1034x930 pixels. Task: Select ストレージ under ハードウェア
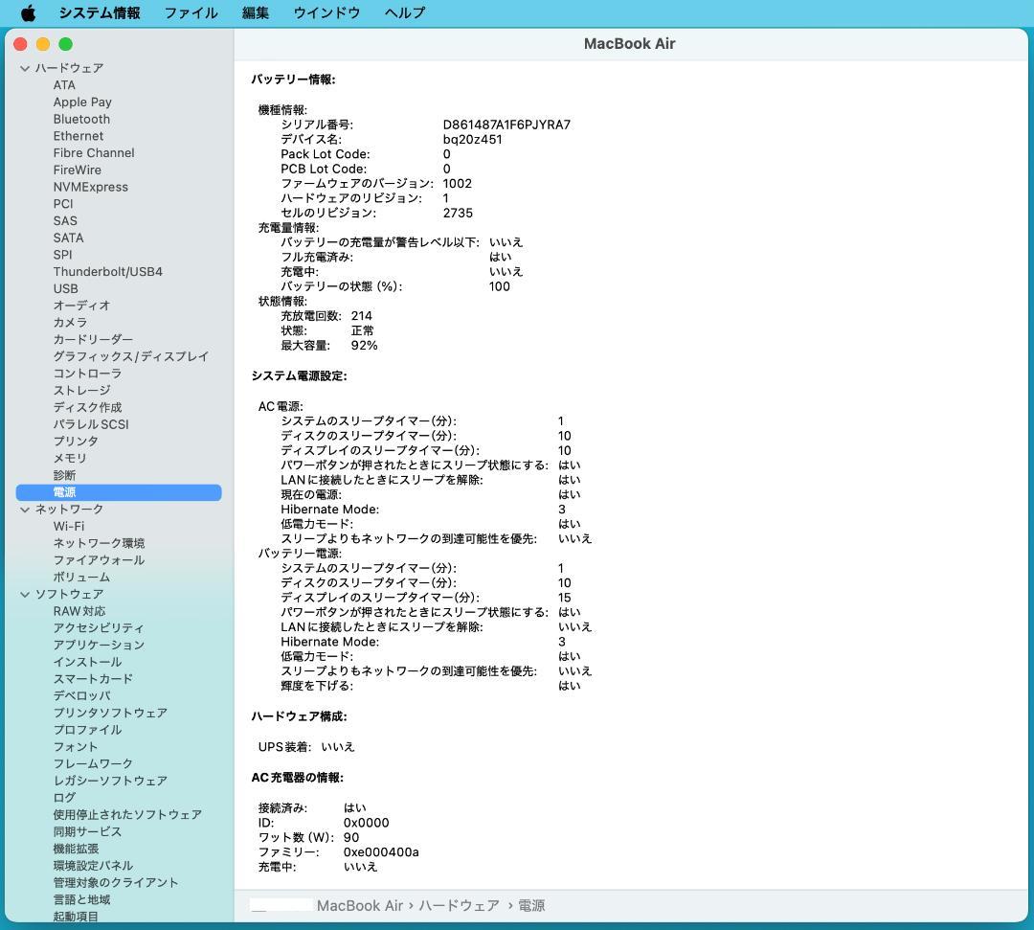click(81, 390)
